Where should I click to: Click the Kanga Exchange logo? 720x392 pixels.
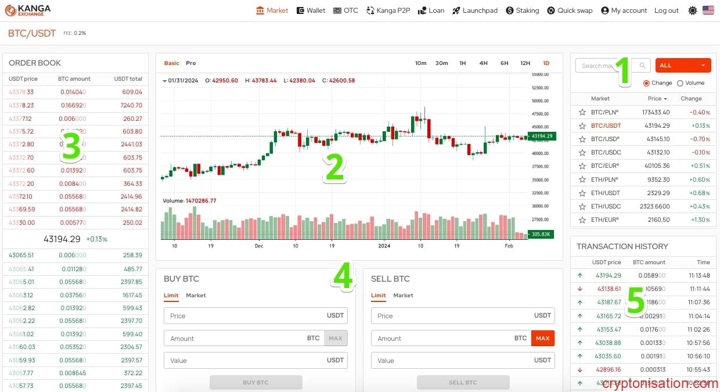[x=28, y=10]
